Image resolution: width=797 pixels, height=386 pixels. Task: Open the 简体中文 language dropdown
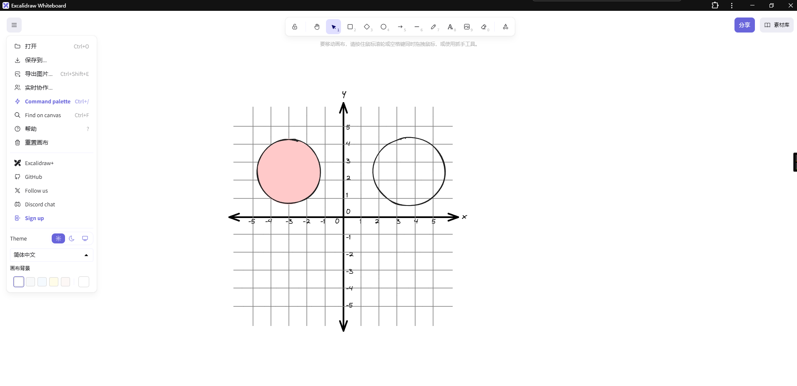pyautogui.click(x=51, y=255)
